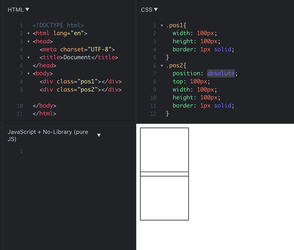
Task: Open the HTML panel dropdown arrow
Action: click(x=27, y=10)
